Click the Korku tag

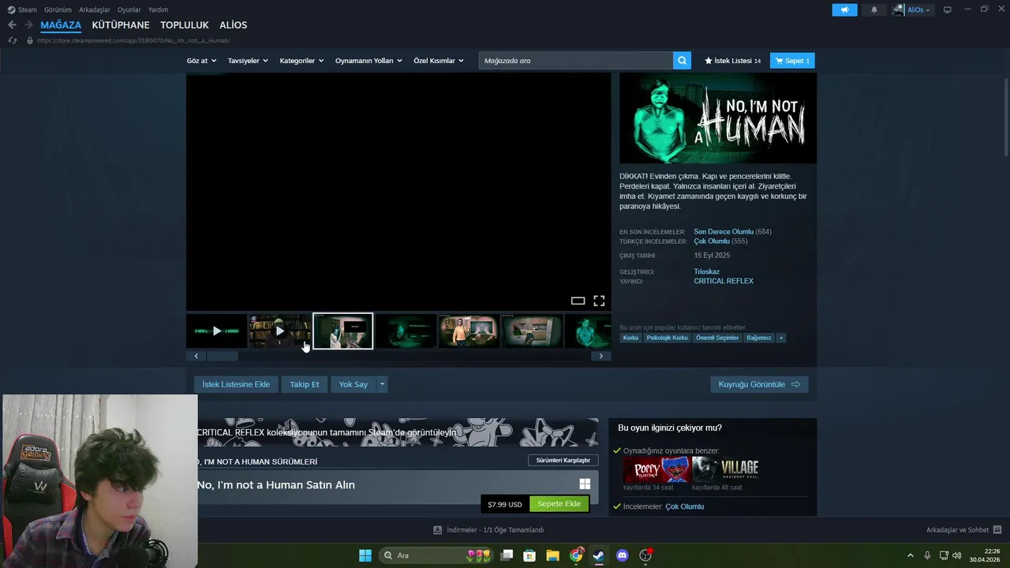click(x=630, y=338)
